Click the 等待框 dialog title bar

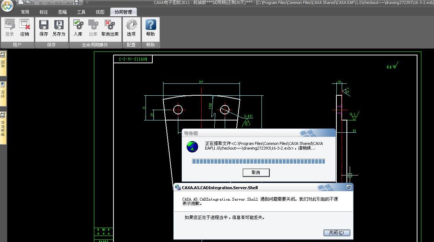coord(259,133)
